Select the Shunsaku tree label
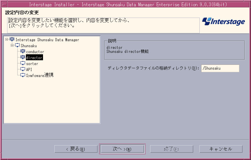Viewport: 251px width, 160px height. pyautogui.click(x=29, y=46)
